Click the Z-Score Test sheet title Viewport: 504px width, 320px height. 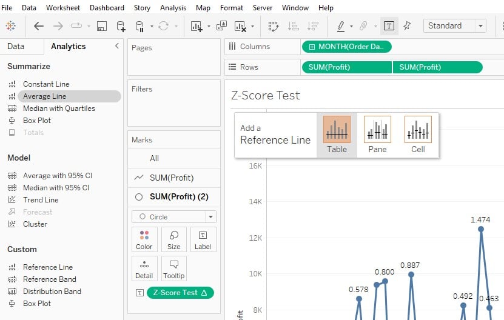tap(266, 95)
